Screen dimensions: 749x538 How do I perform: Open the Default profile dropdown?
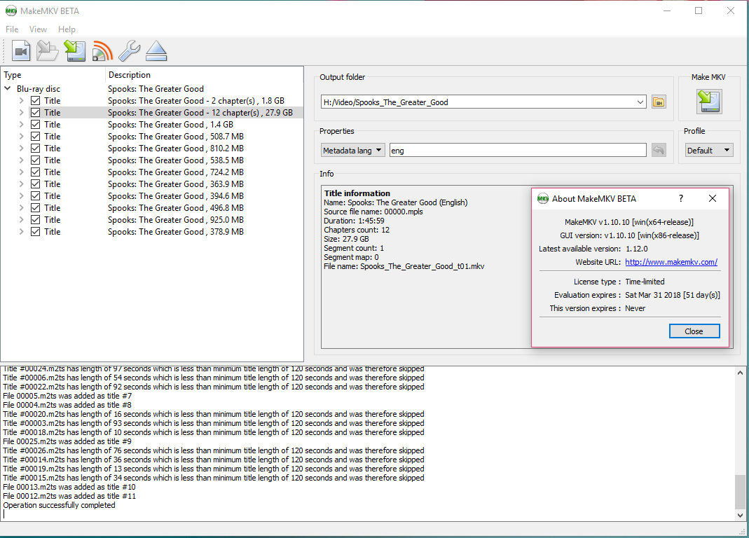709,150
